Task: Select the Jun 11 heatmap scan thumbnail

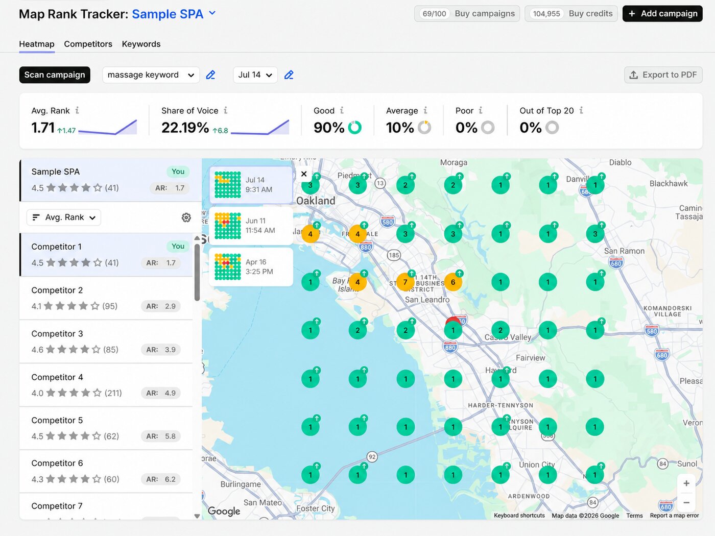Action: 251,226
